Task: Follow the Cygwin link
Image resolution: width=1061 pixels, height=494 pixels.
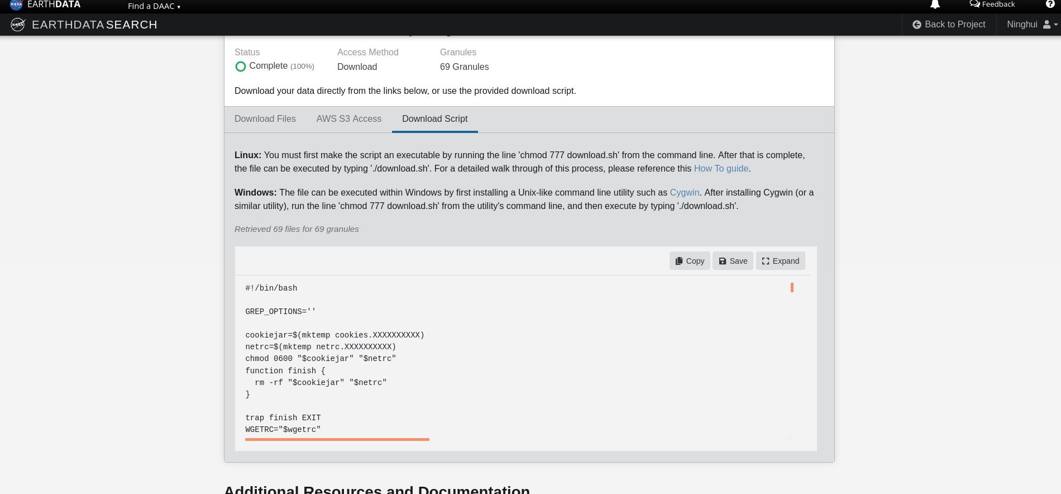Action: click(685, 192)
